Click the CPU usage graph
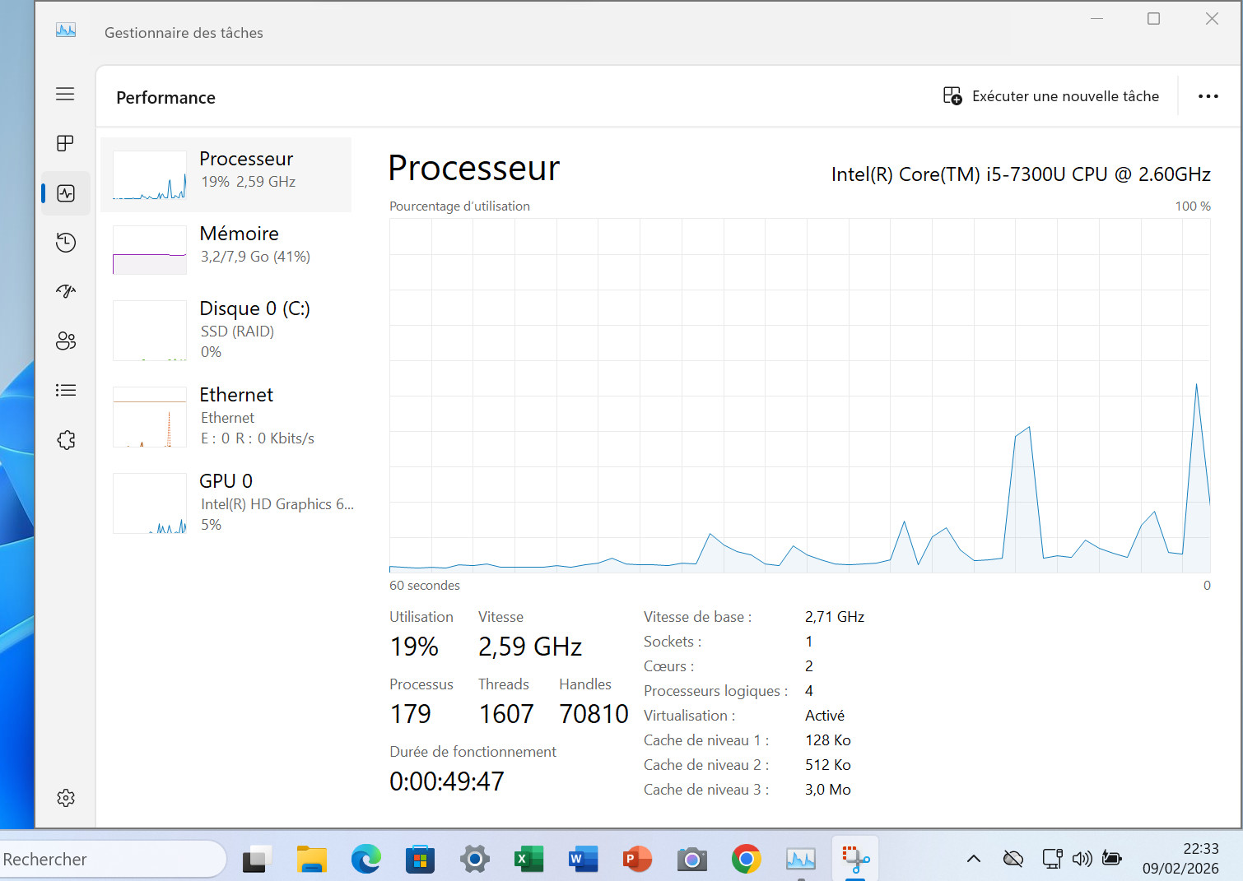The width and height of the screenshot is (1243, 881). point(799,396)
